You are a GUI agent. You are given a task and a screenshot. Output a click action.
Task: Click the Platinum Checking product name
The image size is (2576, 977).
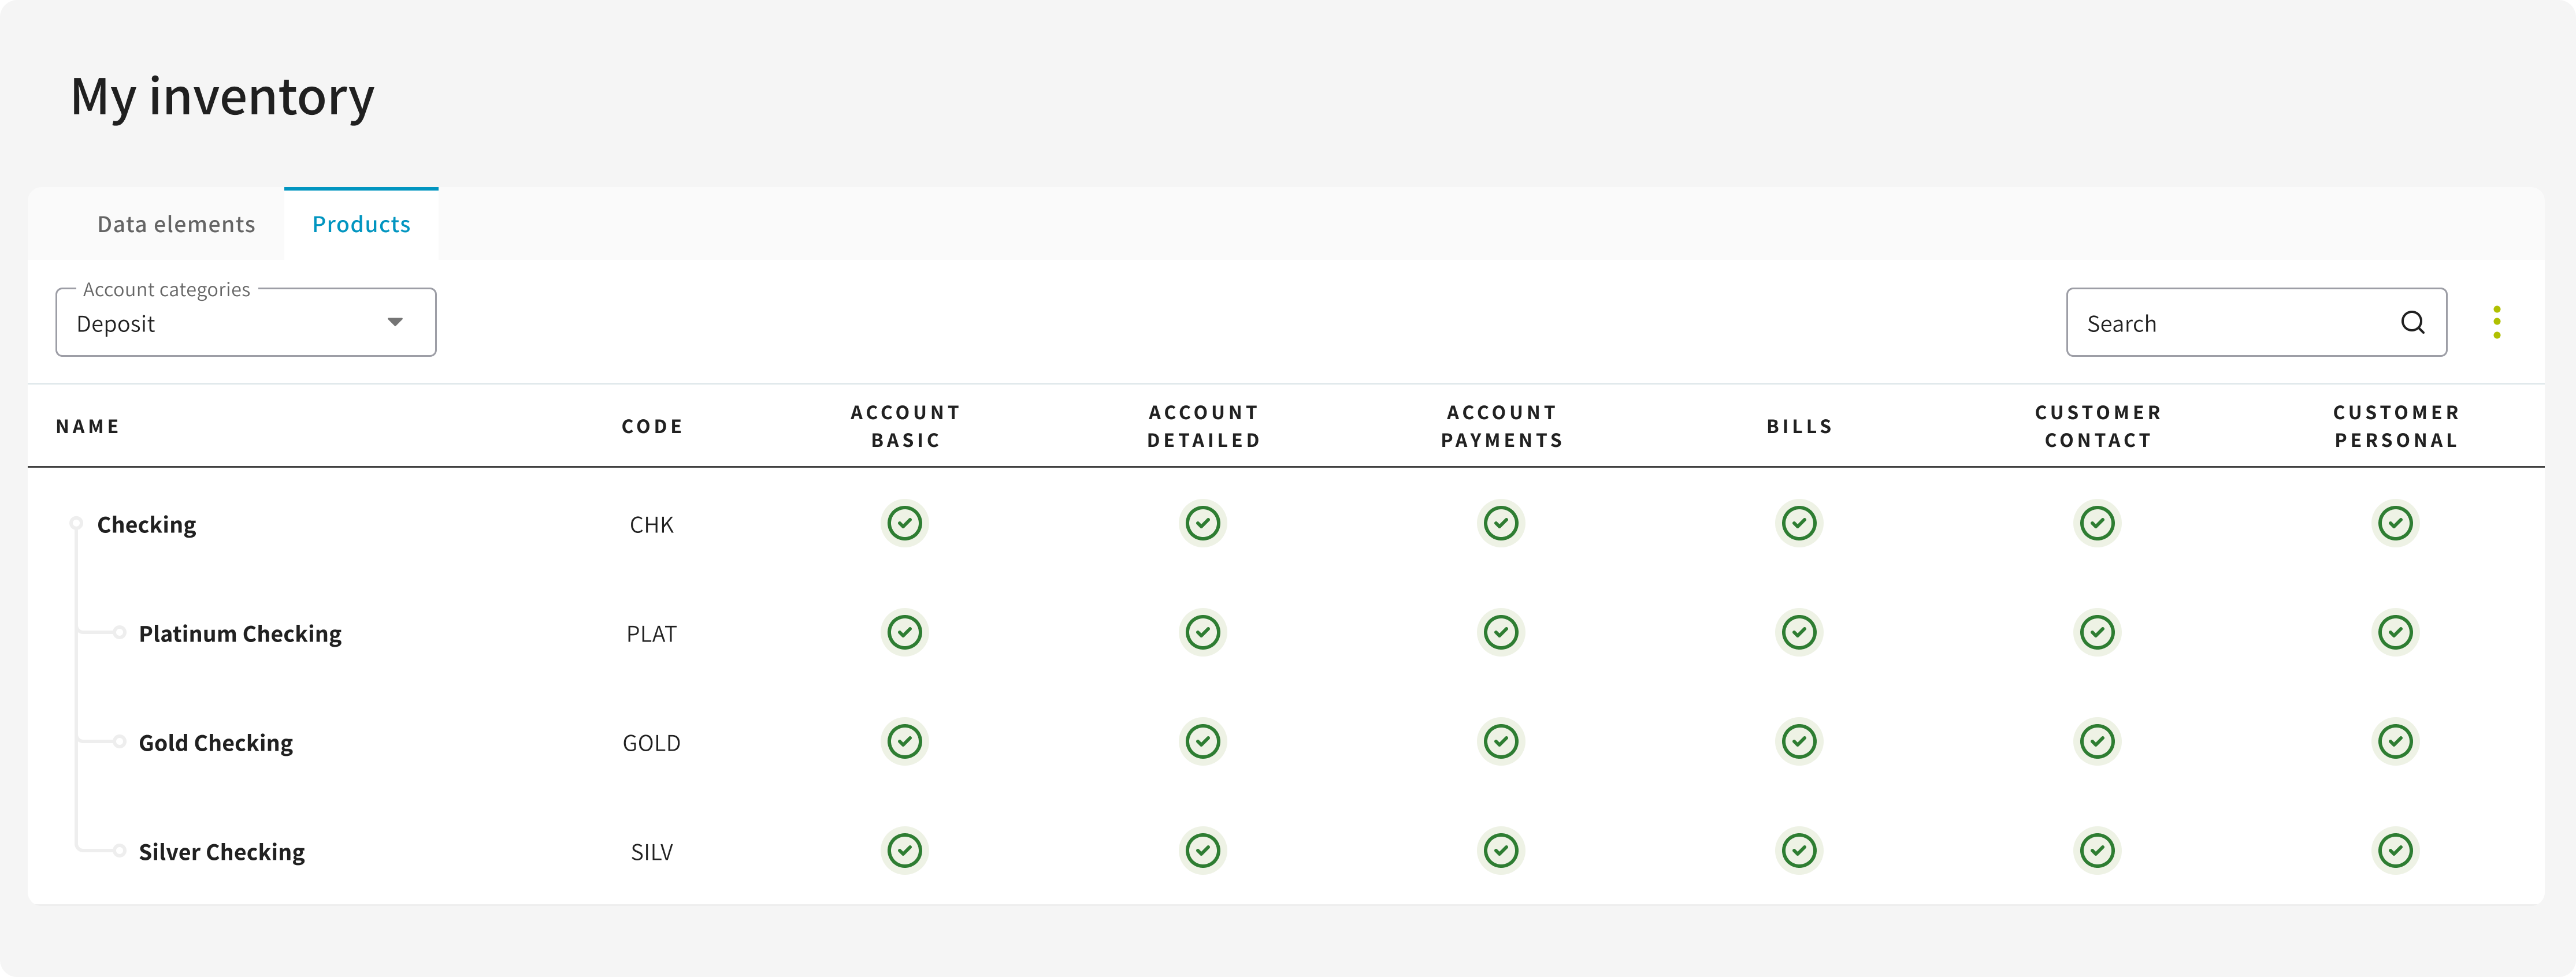click(240, 635)
